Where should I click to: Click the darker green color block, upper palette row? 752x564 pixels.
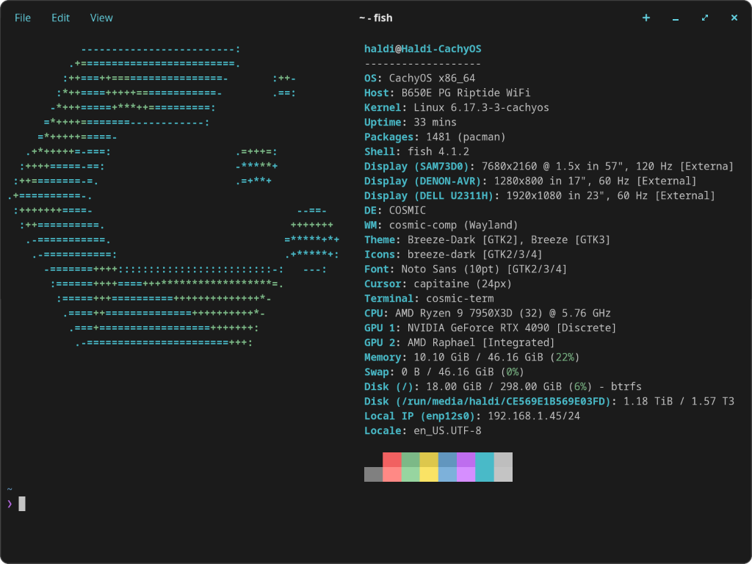(x=411, y=460)
